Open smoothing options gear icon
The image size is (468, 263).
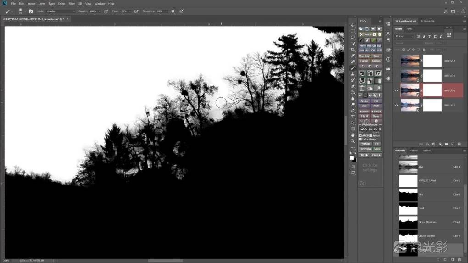(173, 11)
